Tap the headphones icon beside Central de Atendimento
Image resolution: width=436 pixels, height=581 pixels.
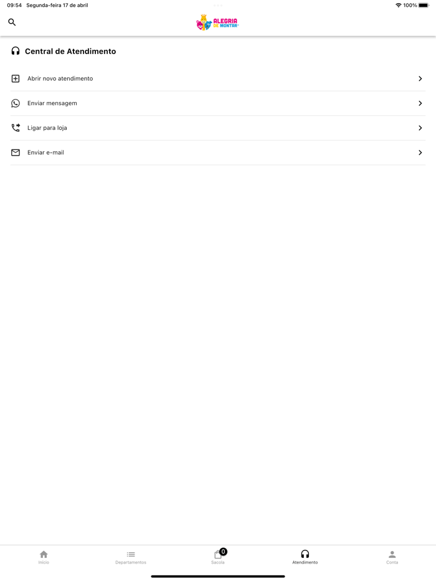[x=16, y=51]
